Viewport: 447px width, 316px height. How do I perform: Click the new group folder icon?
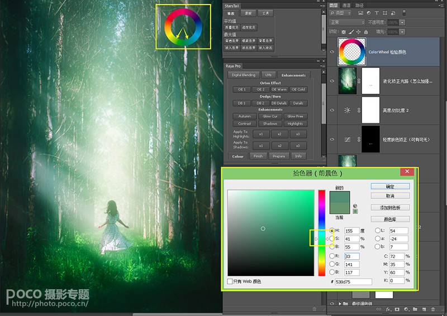tap(415, 309)
